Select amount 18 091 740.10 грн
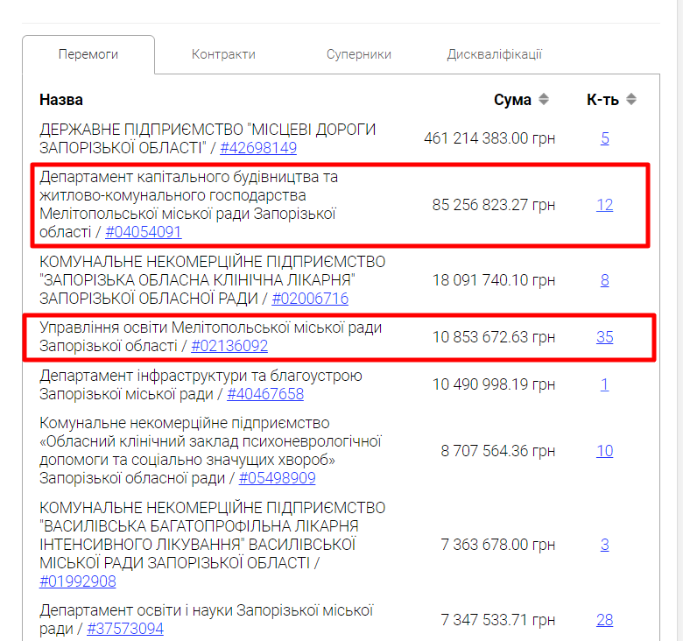The image size is (683, 641). pos(494,280)
